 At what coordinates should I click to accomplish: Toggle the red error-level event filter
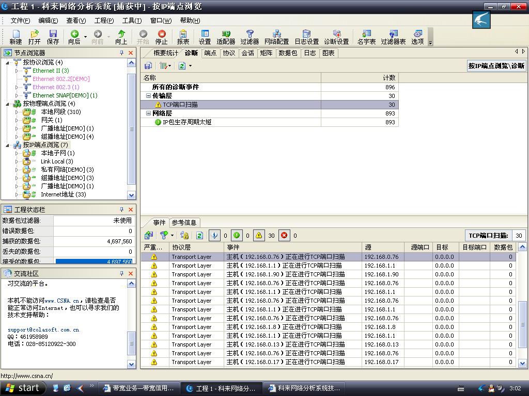[284, 236]
